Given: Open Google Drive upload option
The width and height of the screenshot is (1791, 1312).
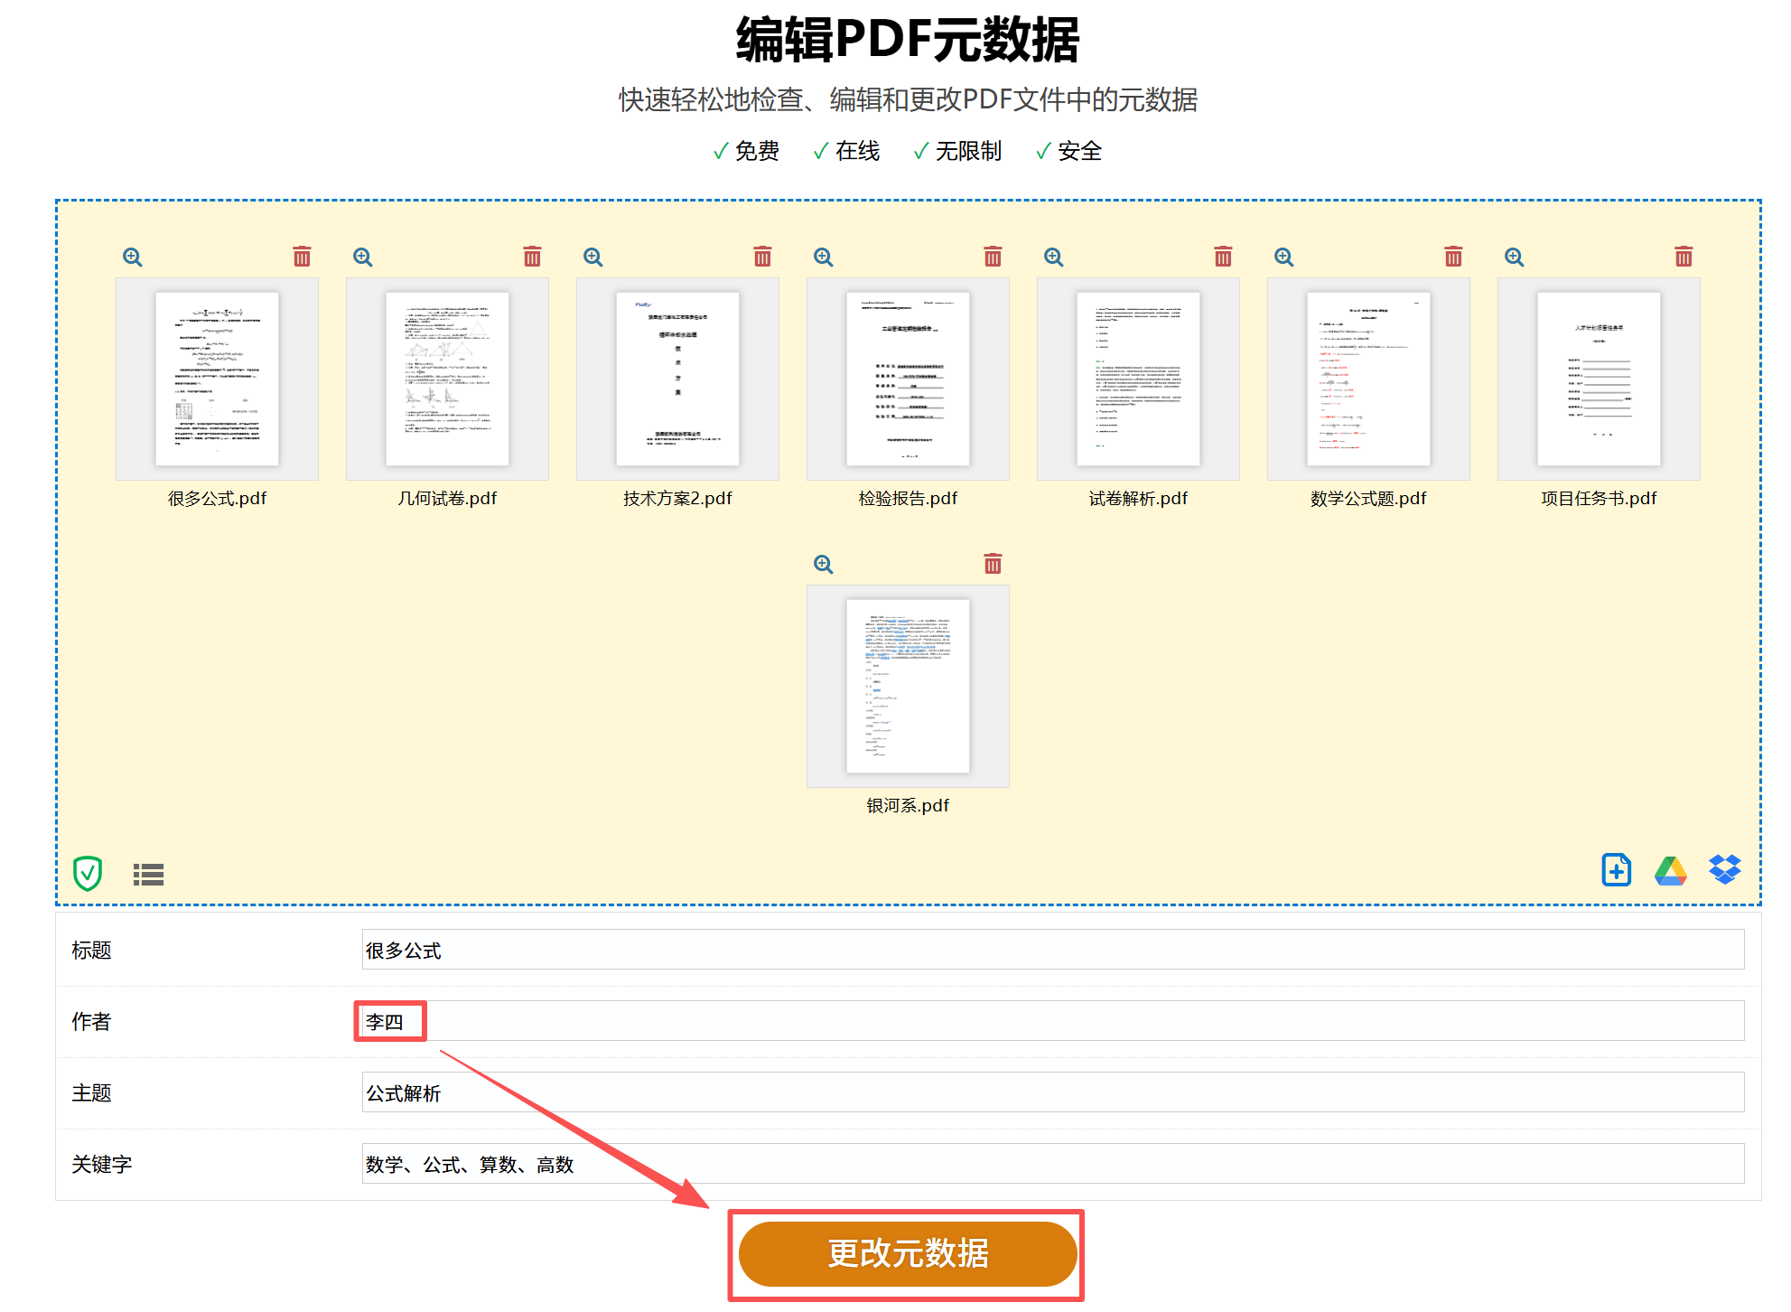Looking at the screenshot, I should (x=1670, y=870).
